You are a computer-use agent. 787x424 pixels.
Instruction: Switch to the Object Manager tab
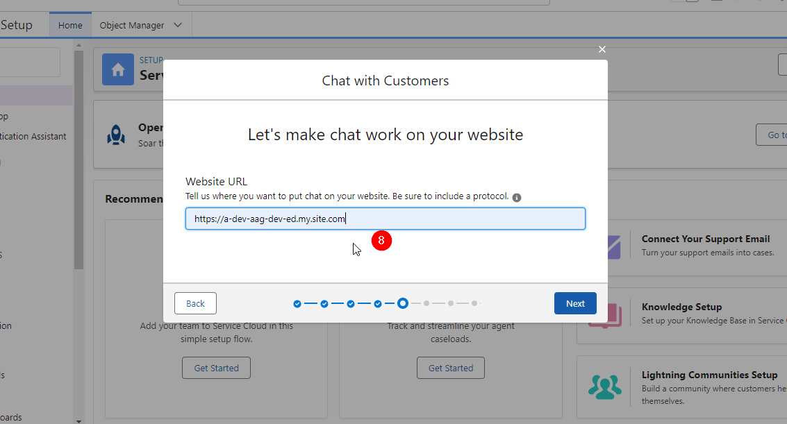click(x=133, y=24)
